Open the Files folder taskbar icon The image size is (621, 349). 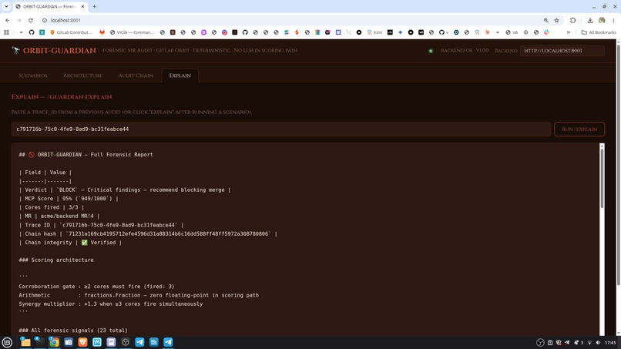click(25, 342)
